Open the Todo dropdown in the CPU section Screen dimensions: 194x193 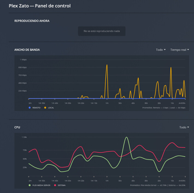point(184,127)
